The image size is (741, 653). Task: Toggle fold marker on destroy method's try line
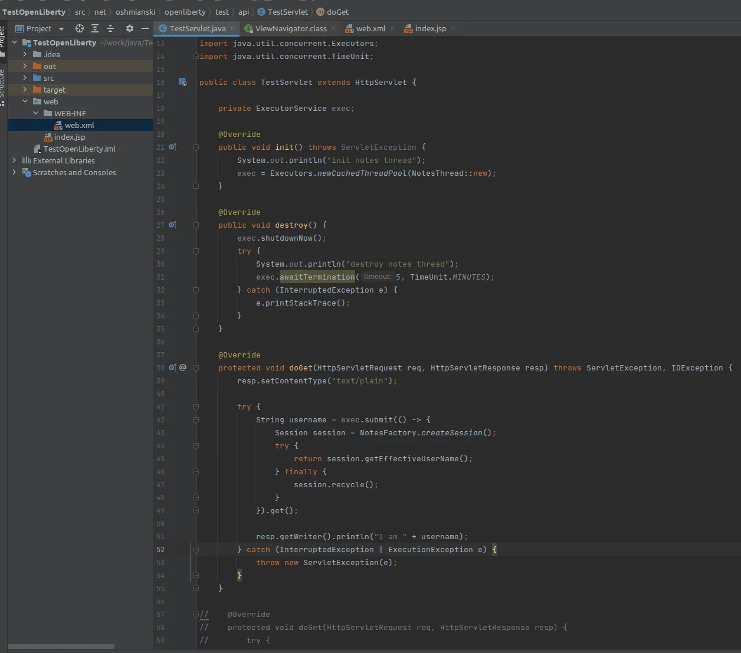(x=196, y=251)
